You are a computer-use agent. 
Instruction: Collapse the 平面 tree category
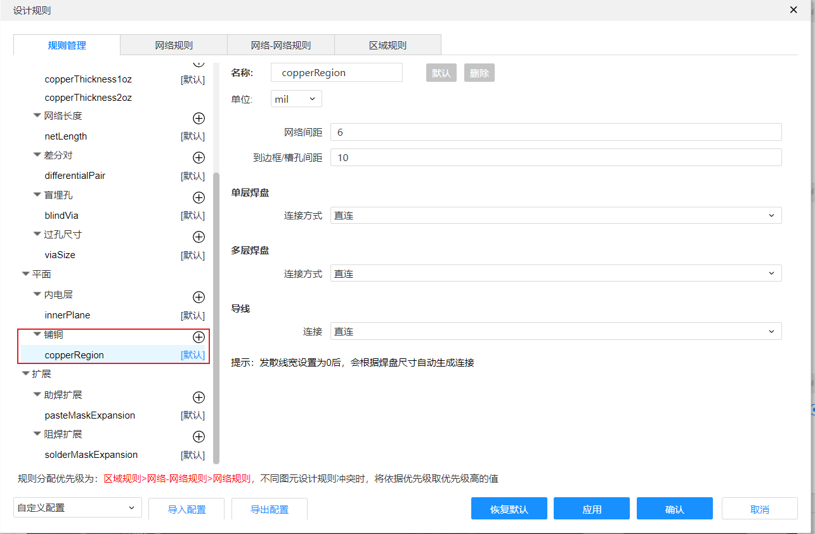click(26, 275)
